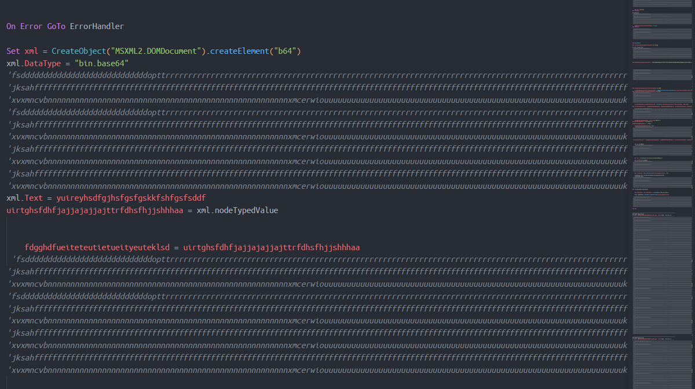The image size is (695, 389).
Task: Click the ErrorHandler label in the code
Action: point(97,26)
